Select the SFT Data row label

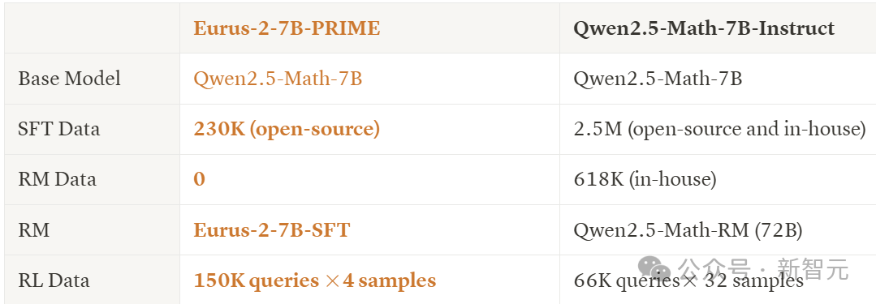59,129
